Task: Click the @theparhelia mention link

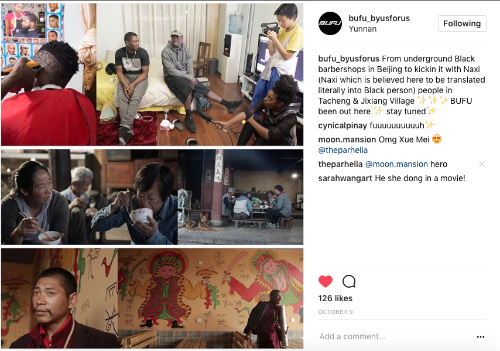Action: 343,150
